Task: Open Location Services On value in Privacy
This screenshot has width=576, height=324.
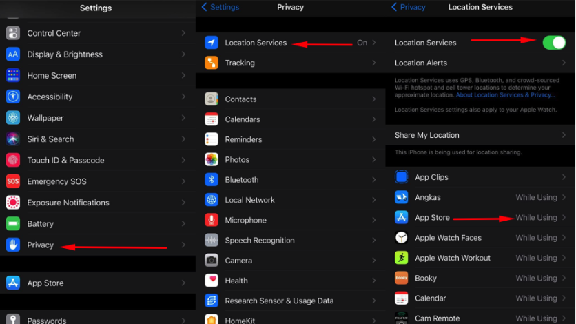Action: (x=362, y=43)
